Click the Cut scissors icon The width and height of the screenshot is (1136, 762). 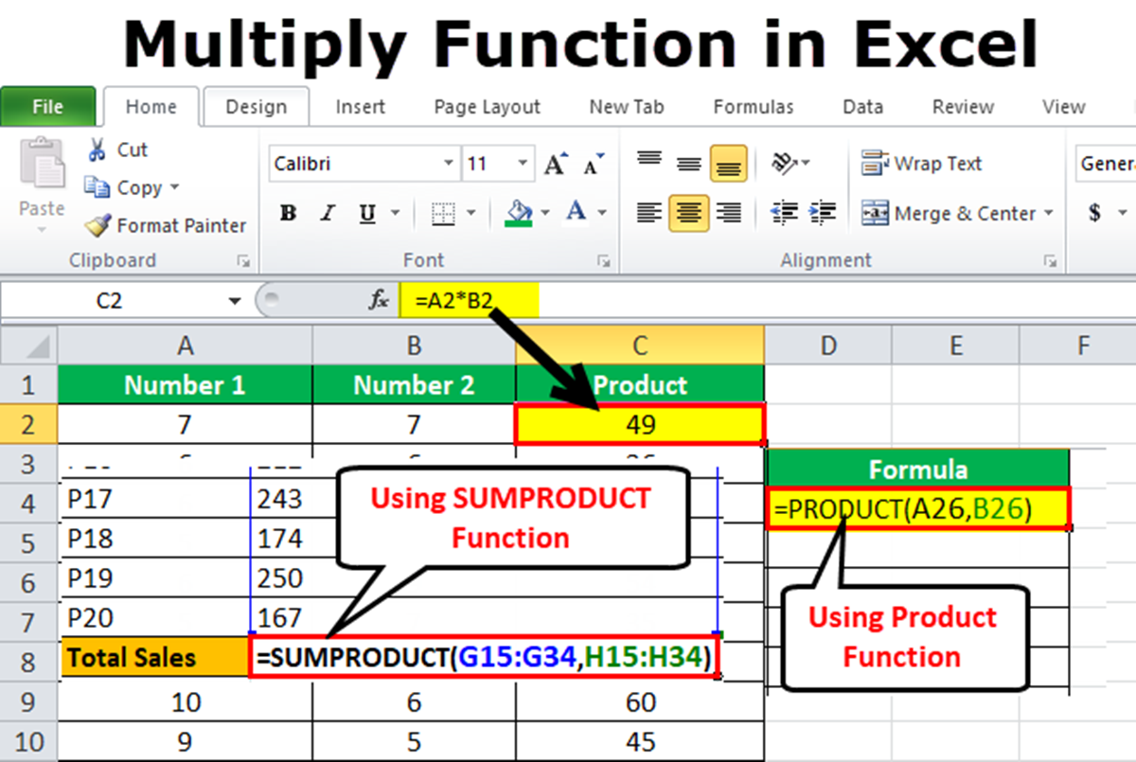coord(97,150)
